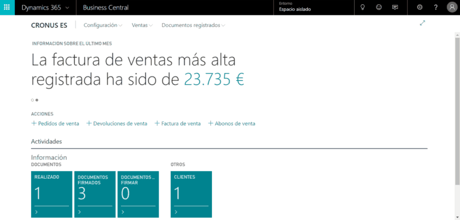Click the scrollbar up arrow

coord(457,35)
